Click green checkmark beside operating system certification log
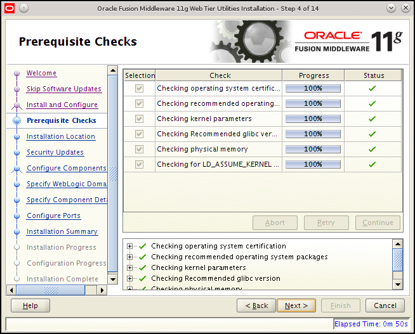The width and height of the screenshot is (415, 334). point(142,247)
